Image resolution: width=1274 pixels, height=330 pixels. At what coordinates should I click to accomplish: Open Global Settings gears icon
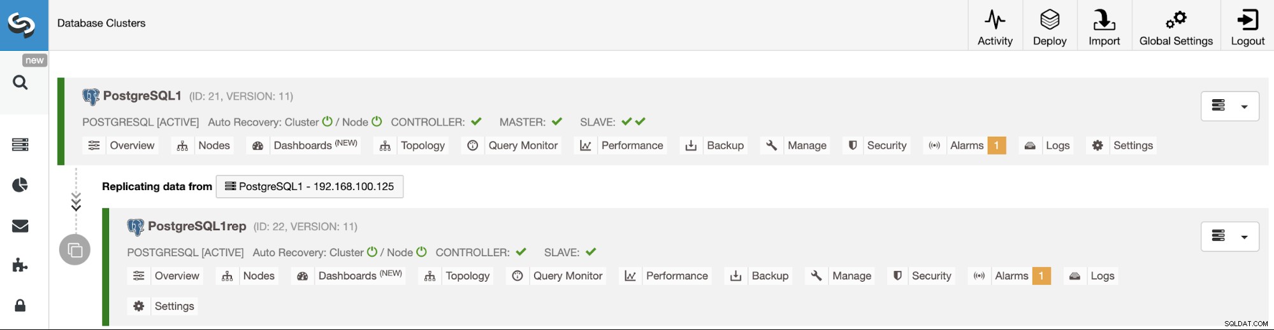click(x=1176, y=19)
